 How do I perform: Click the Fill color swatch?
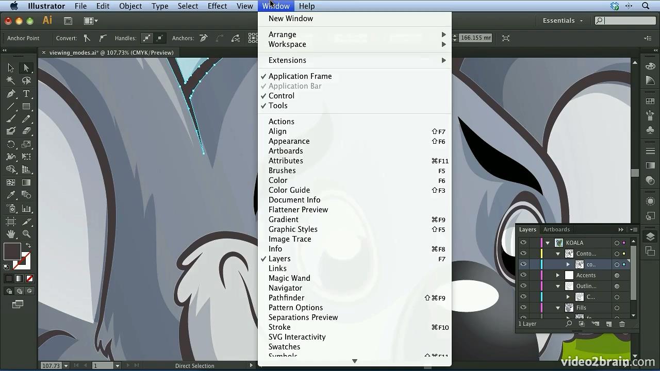12,251
